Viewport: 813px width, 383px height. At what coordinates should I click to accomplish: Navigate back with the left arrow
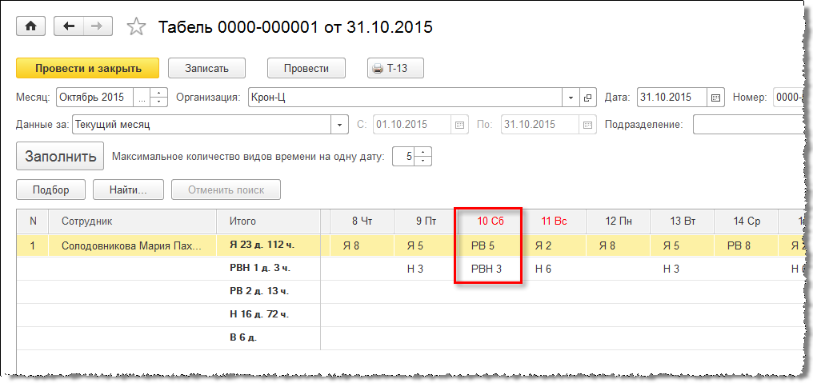[69, 26]
